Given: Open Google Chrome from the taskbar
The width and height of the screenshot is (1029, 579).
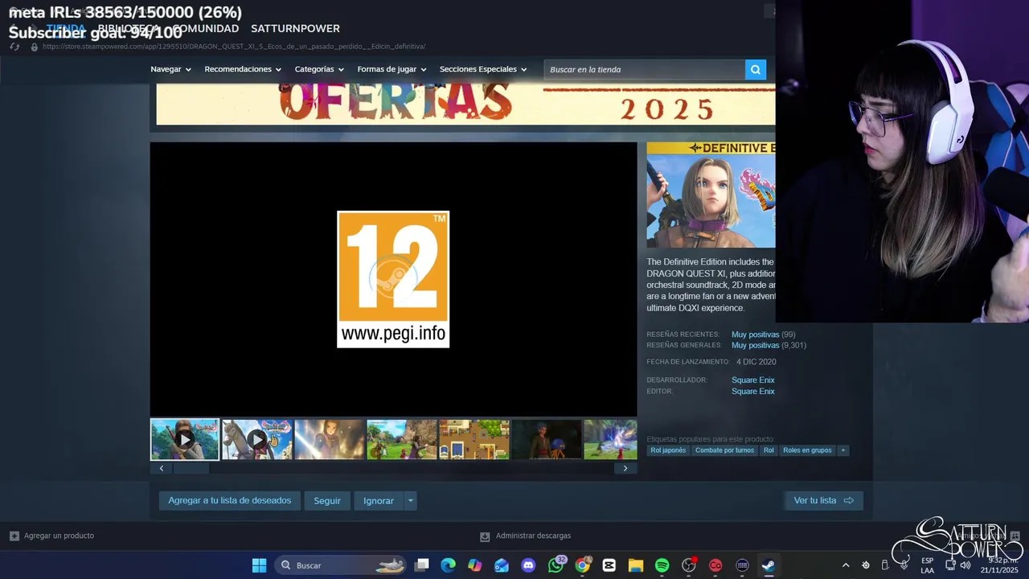Looking at the screenshot, I should point(582,565).
